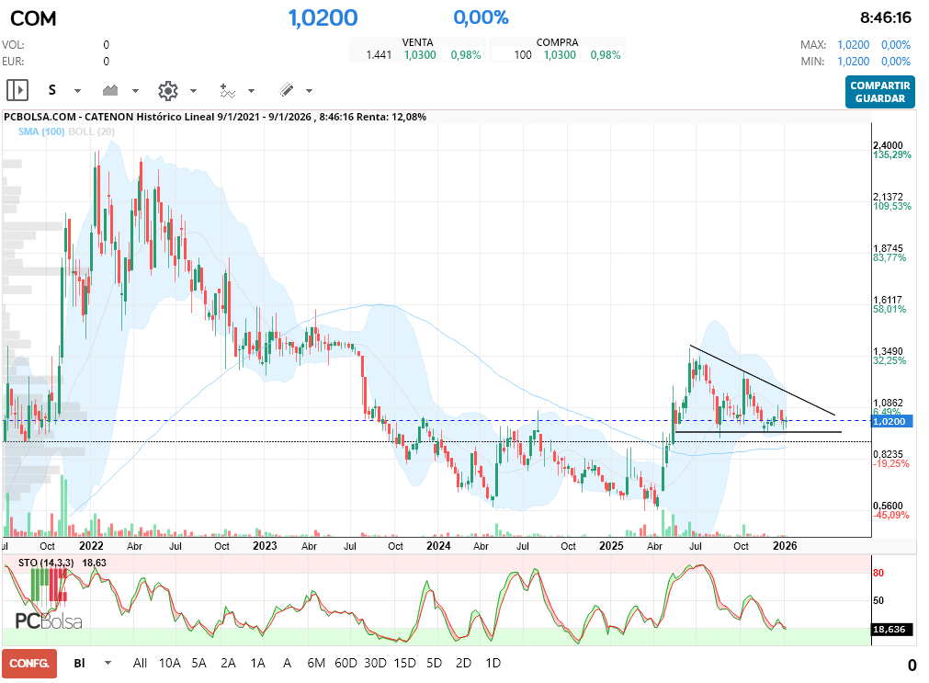Click the 1,0200 current price marker
Screen dimensions: 929x683
(889, 421)
